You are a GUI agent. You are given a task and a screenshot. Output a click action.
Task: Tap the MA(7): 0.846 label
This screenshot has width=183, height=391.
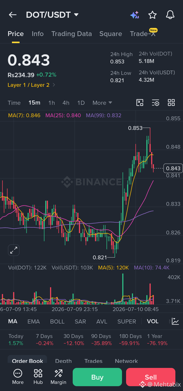(24, 115)
